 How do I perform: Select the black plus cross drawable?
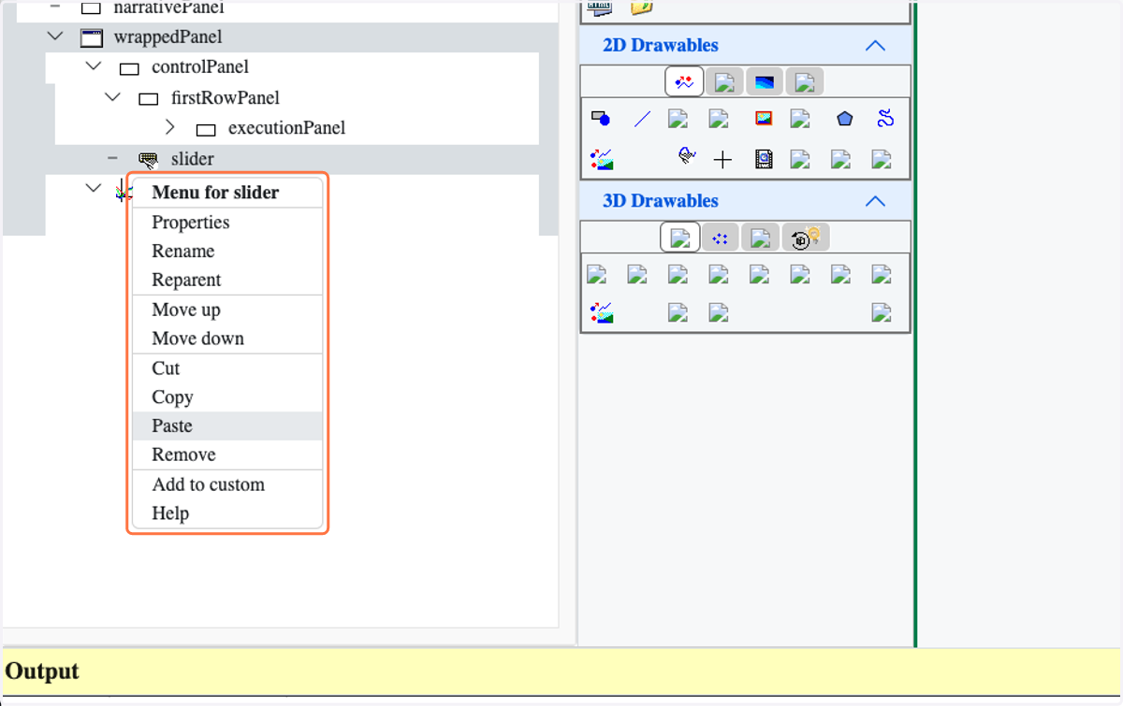point(722,160)
